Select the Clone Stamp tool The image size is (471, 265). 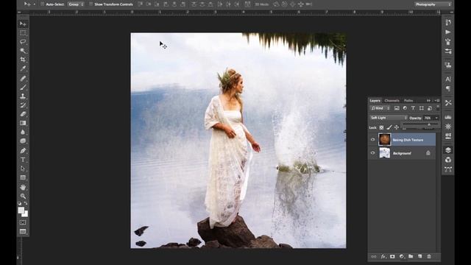(23, 96)
